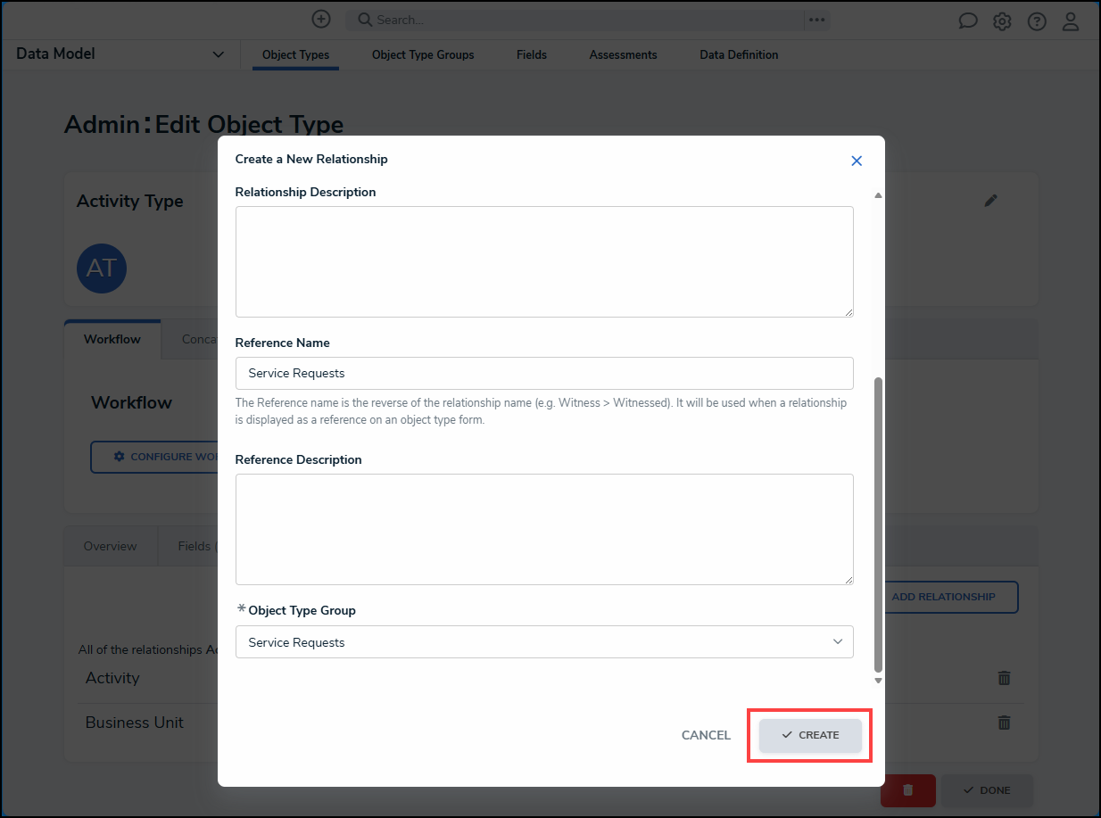Open the user profile icon
Image resolution: width=1101 pixels, height=818 pixels.
1072,21
